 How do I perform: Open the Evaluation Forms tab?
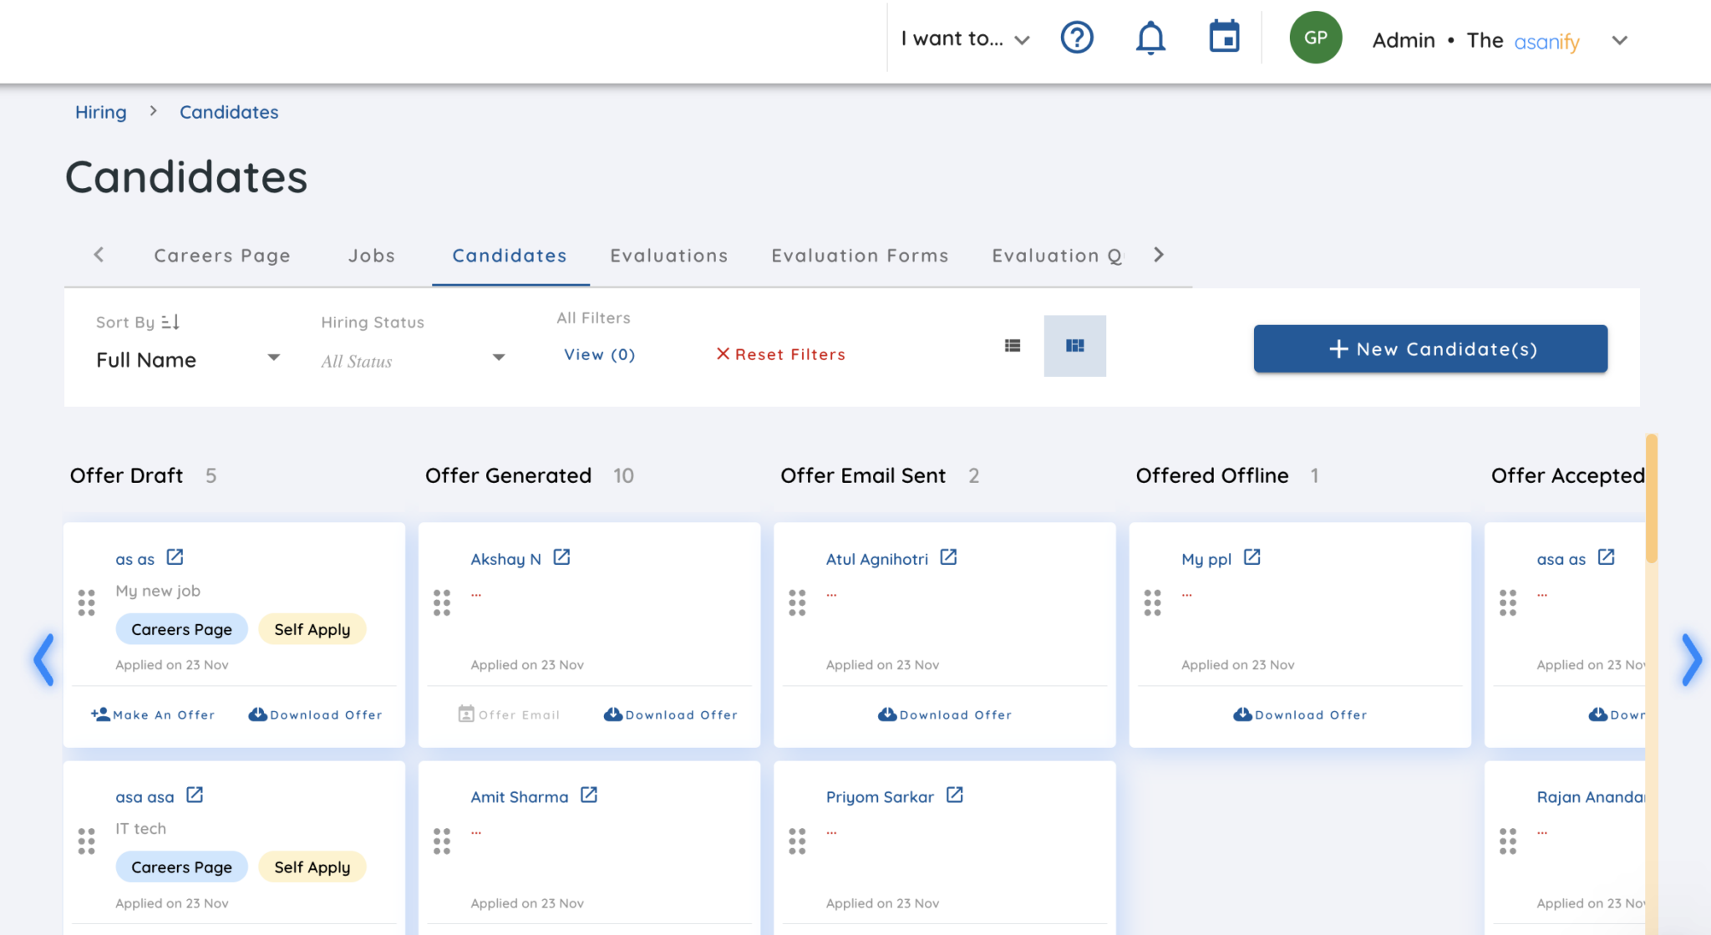pos(859,256)
